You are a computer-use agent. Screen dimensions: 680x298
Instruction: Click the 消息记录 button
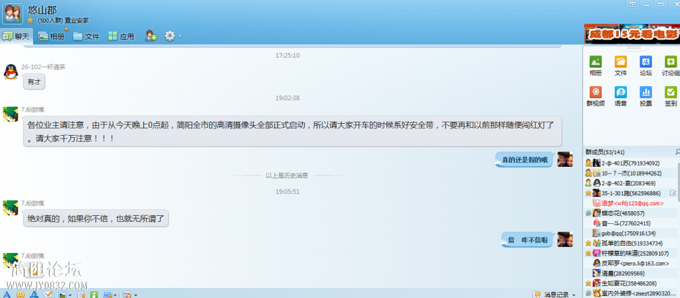point(554,295)
